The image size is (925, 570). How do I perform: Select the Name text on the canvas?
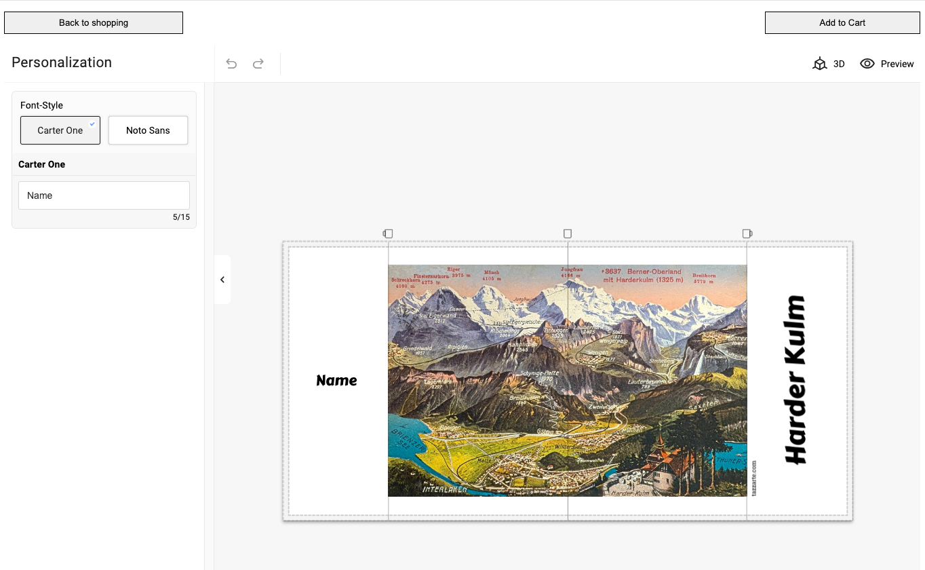pyautogui.click(x=336, y=381)
